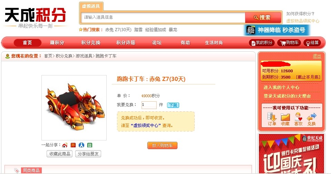Add item with 放入购物车 button
Image resolution: width=331 pixels, height=174 pixels.
[162, 145]
